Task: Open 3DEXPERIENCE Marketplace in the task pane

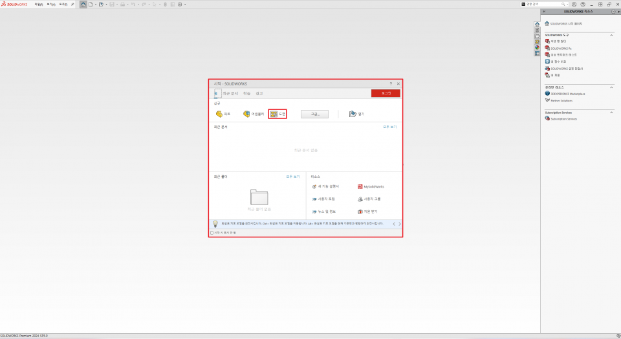Action: [x=565, y=94]
